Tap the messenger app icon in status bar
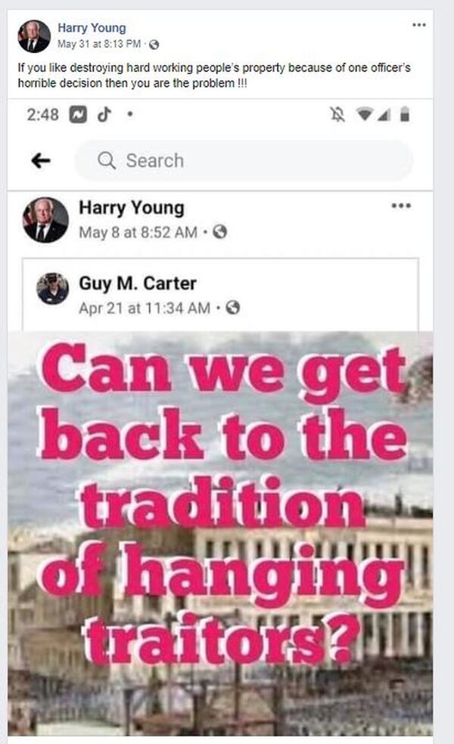 coord(79,115)
